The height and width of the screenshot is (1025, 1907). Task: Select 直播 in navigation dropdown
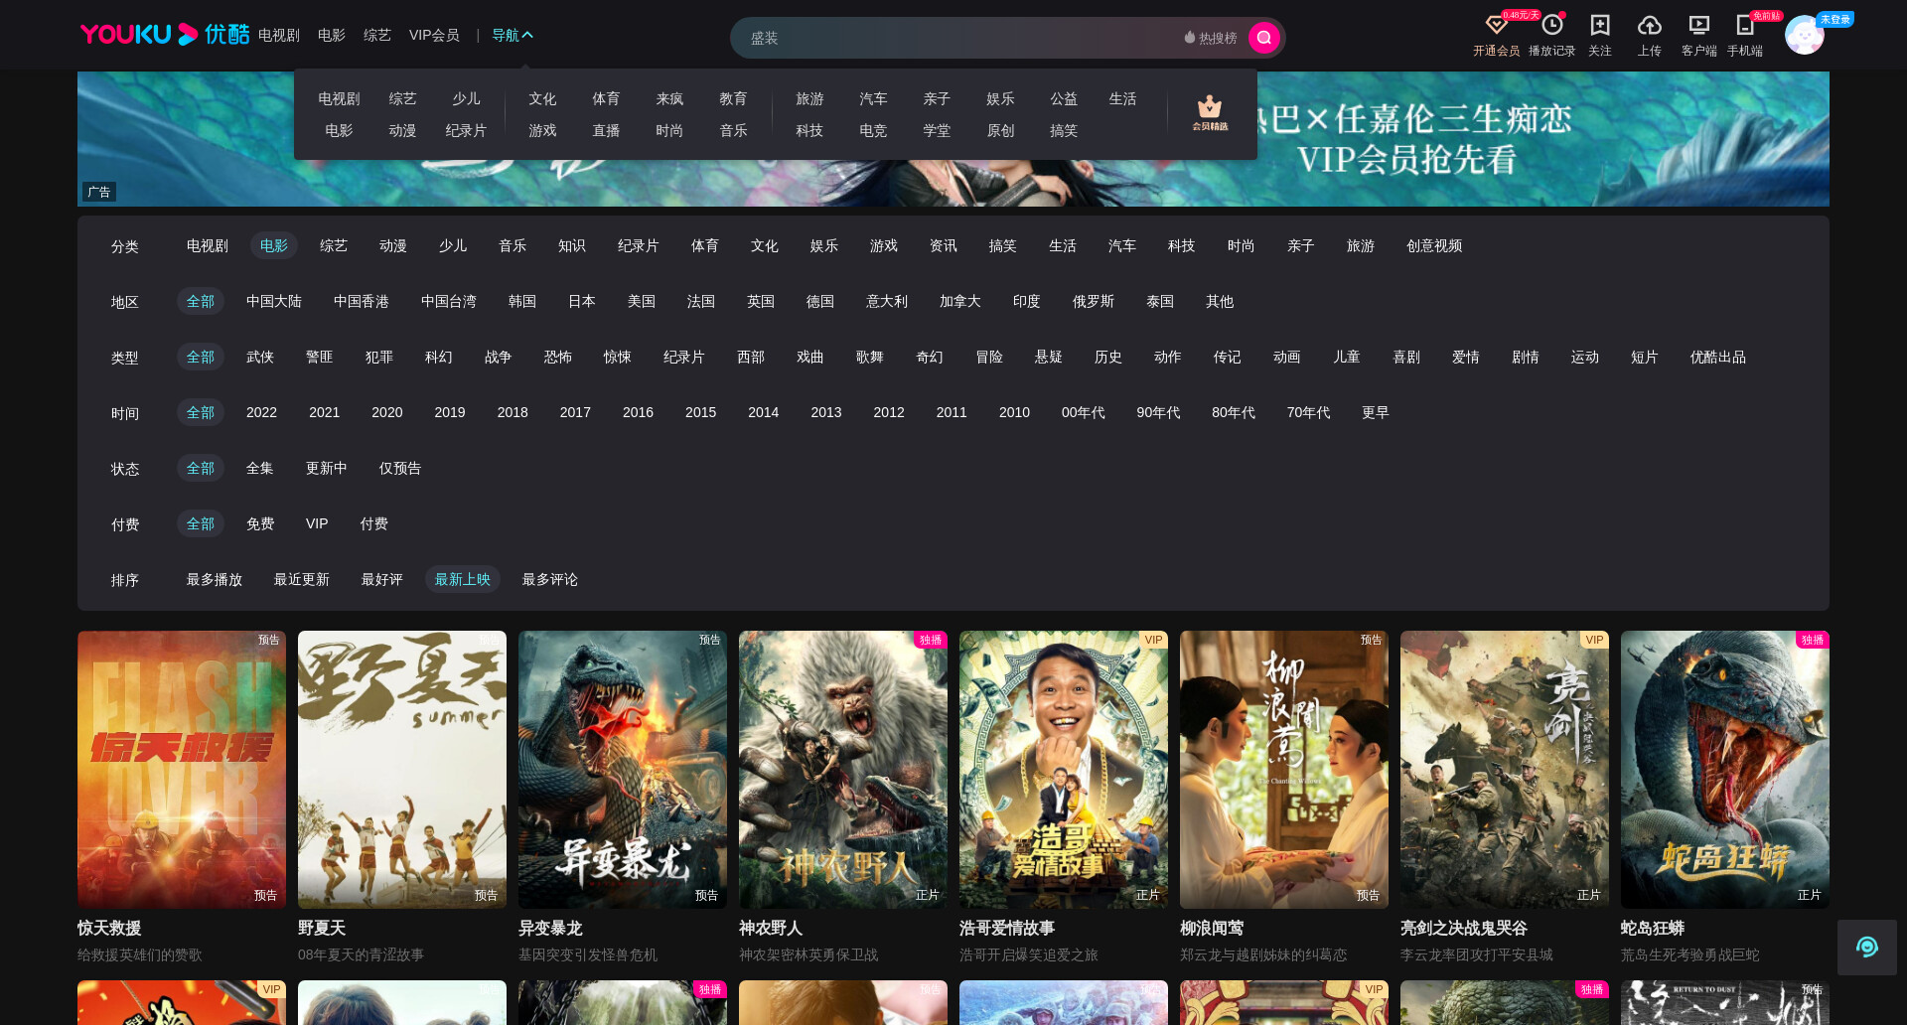point(606,130)
